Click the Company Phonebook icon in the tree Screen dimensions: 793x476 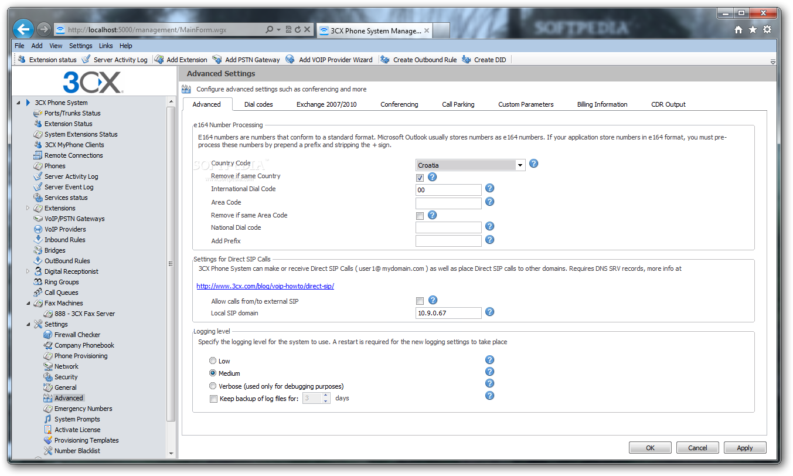pos(49,345)
